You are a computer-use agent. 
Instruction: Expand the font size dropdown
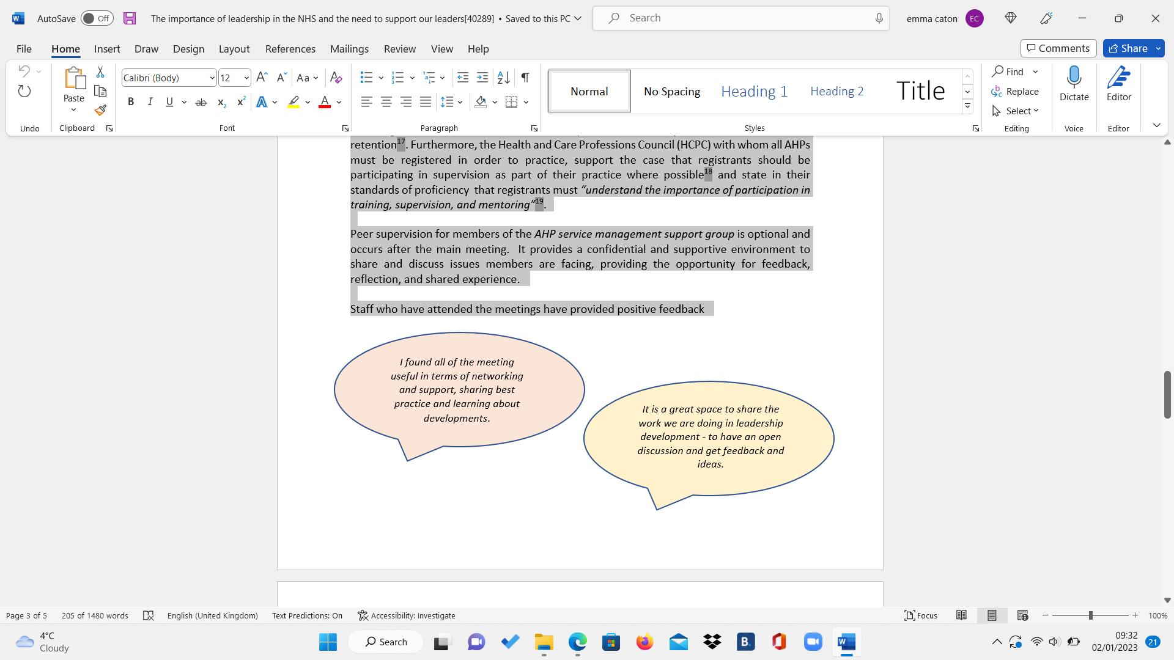pyautogui.click(x=246, y=78)
